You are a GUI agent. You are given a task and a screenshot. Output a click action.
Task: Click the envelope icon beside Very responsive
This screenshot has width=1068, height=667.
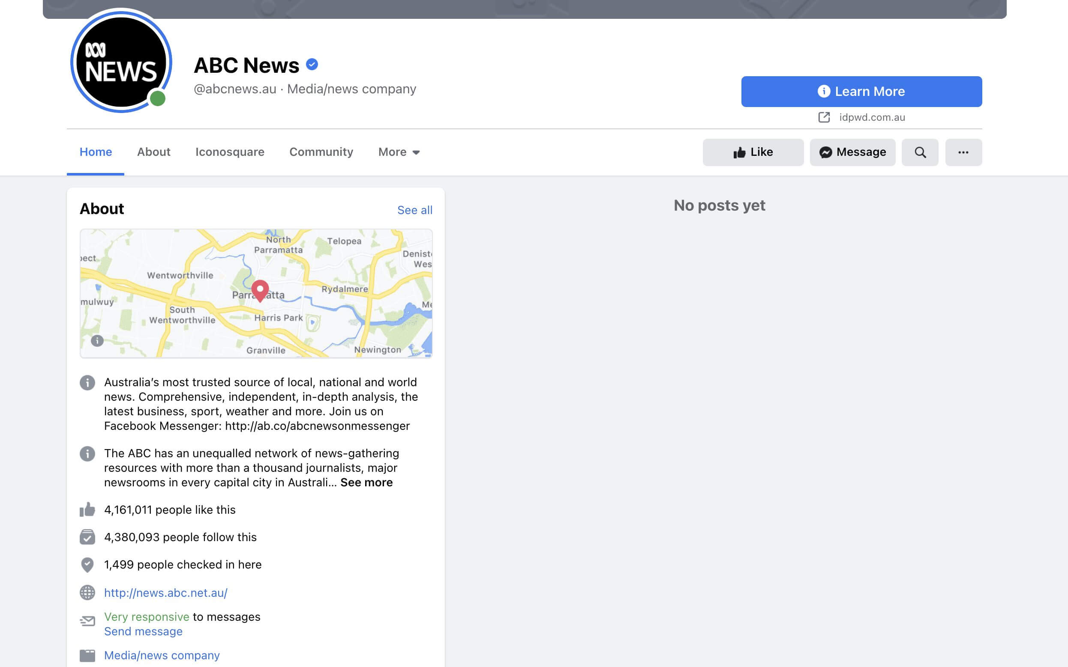pyautogui.click(x=87, y=621)
